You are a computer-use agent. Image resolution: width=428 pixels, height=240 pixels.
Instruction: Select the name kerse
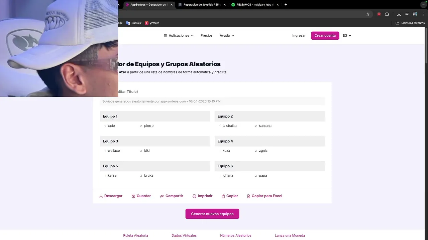(x=112, y=176)
